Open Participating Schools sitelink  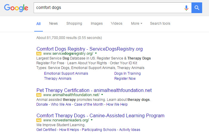(x=99, y=130)
